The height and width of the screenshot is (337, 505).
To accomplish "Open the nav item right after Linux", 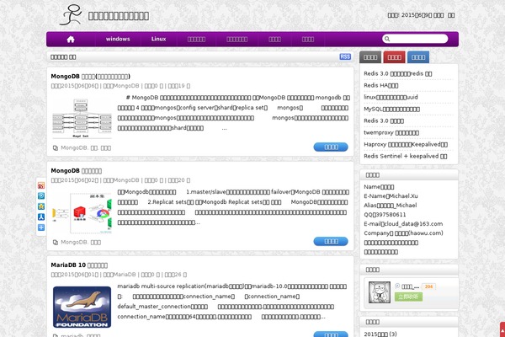I will click(196, 40).
